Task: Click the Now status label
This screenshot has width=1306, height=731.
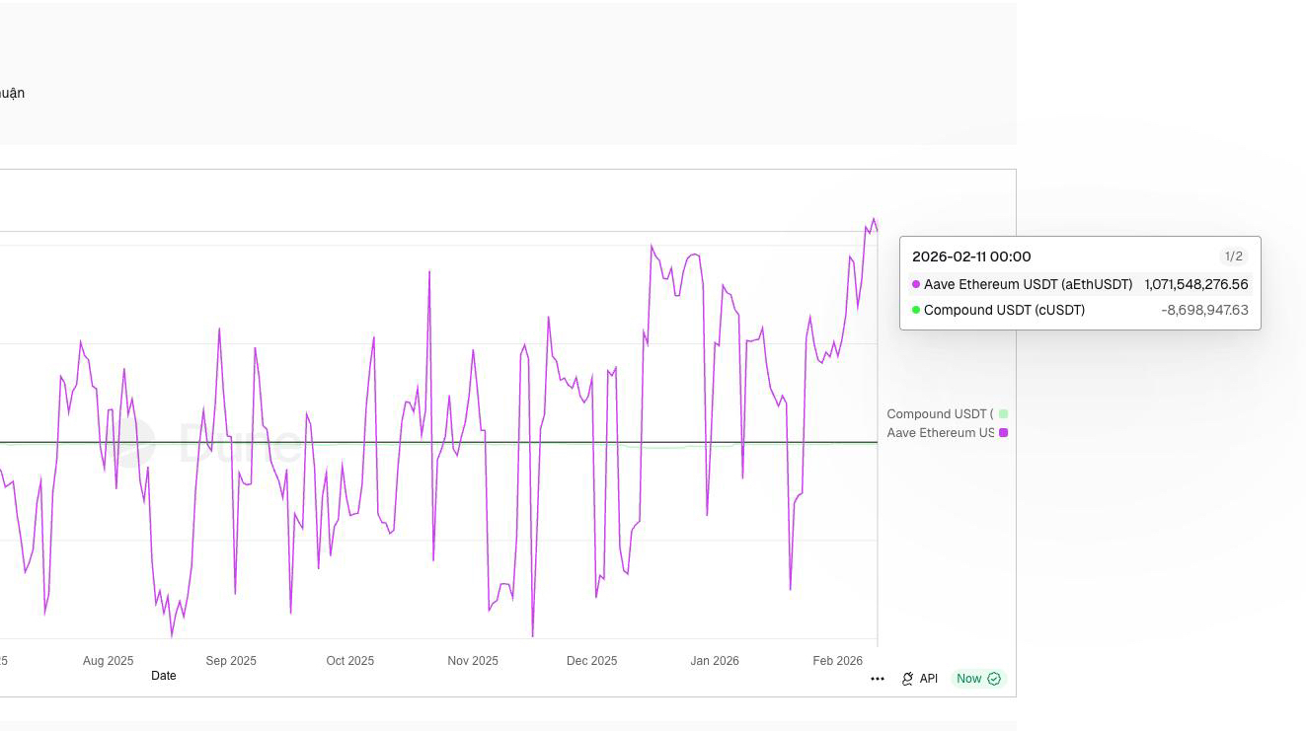Action: [968, 679]
